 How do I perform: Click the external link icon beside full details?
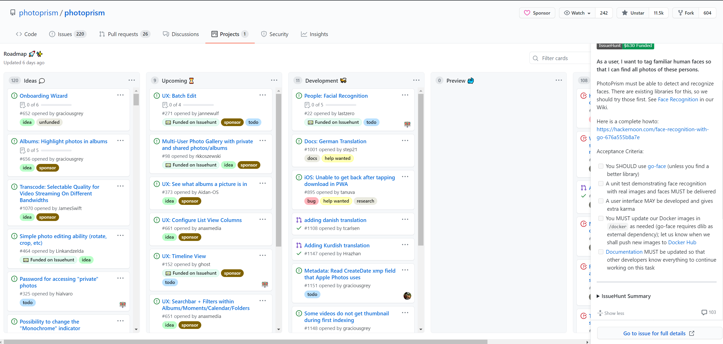692,333
